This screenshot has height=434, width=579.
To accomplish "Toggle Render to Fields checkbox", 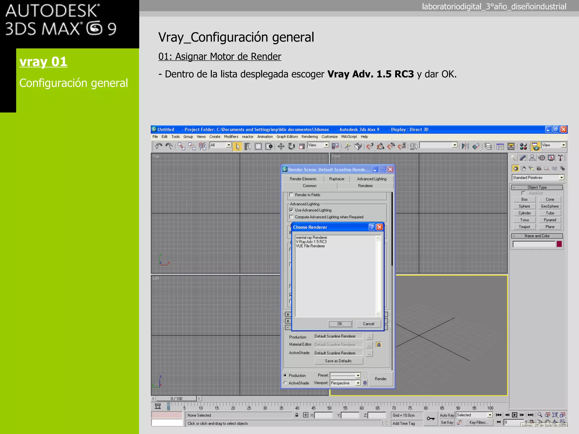I will pyautogui.click(x=291, y=195).
